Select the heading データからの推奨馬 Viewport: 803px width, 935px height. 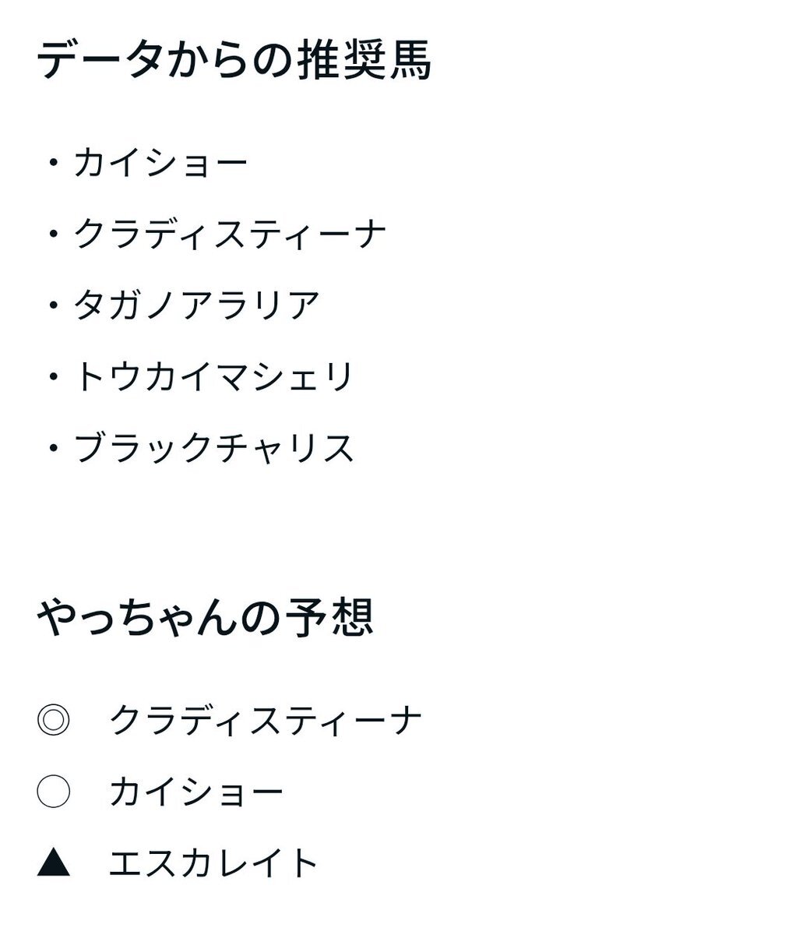coord(234,60)
